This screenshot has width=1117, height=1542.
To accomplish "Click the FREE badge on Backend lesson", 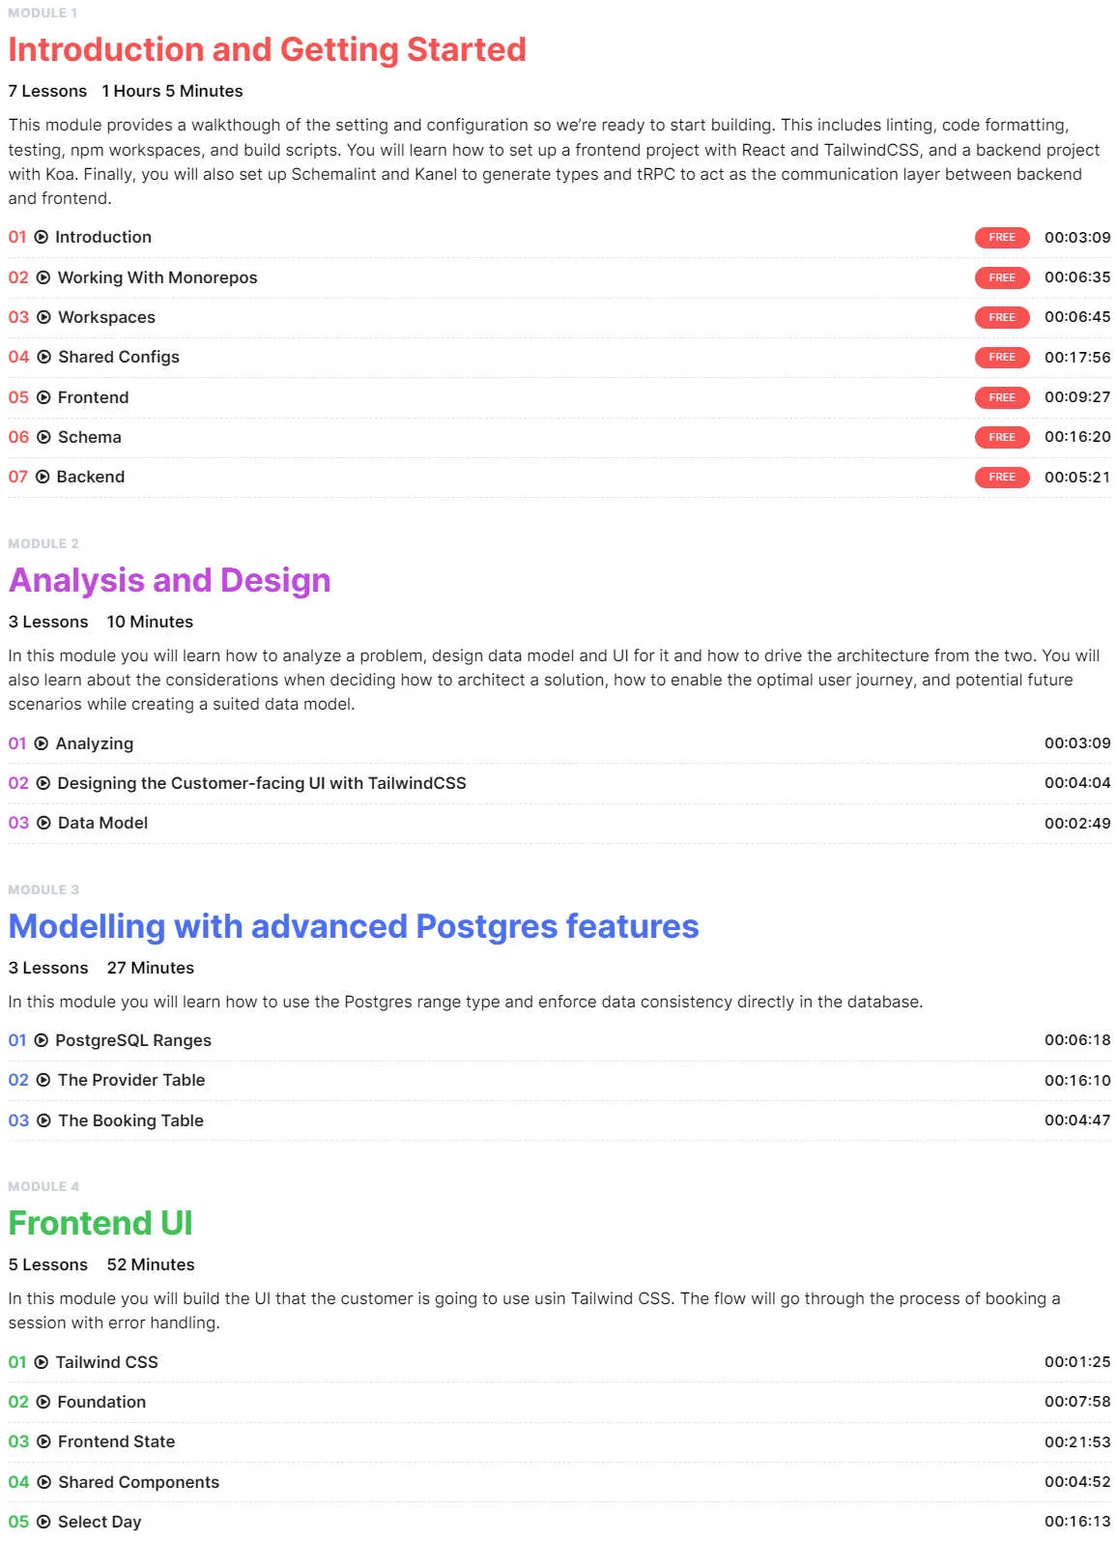I will (x=1002, y=477).
